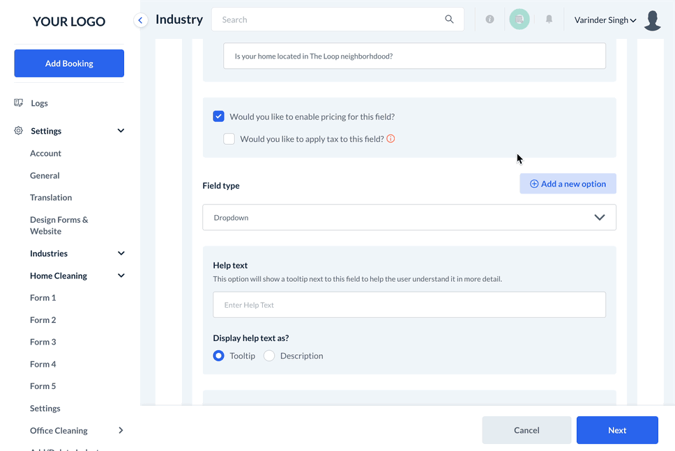Open the Field type Dropdown selector
Screen dimensions: 675x451
coord(409,217)
